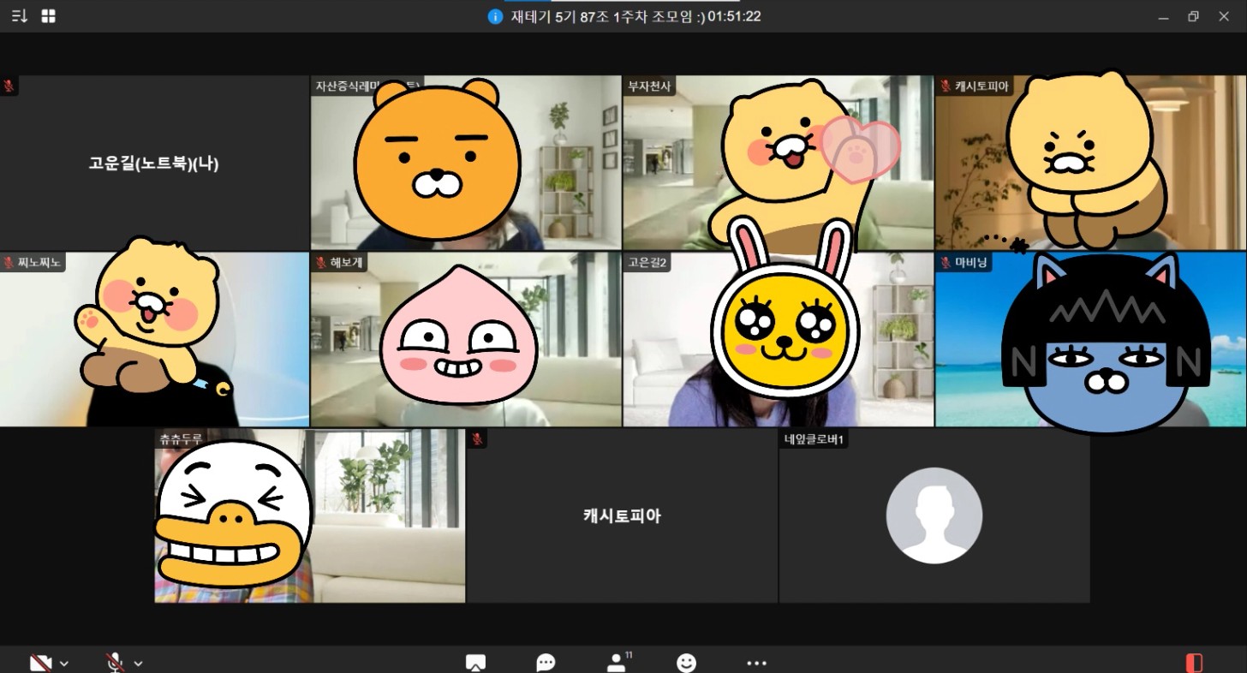The height and width of the screenshot is (673, 1247).
Task: Select the 캐시토피아 tile with video off
Action: (x=622, y=515)
